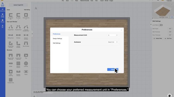Open the Wall Setting link in Draw section
Screen dimensions: 174x97
point(27,10)
